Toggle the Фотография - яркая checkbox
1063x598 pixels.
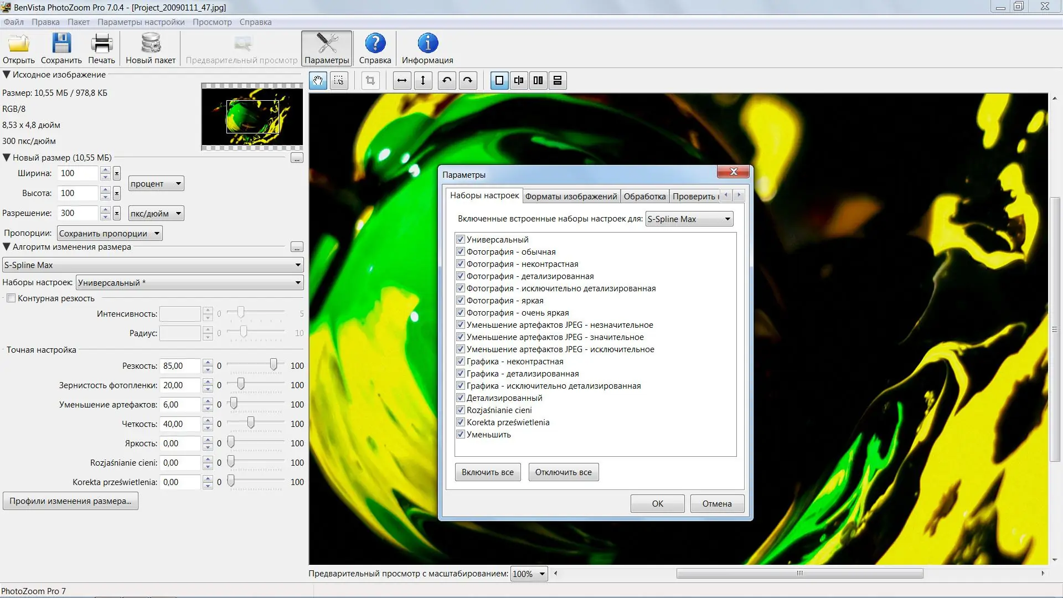(x=460, y=301)
